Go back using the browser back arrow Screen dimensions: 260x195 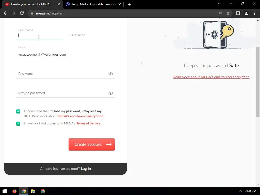pyautogui.click(x=6, y=13)
